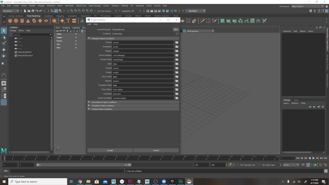This screenshot has width=329, height=185.
Task: Activate the Rotate tool in toolbox
Action: coord(4,56)
